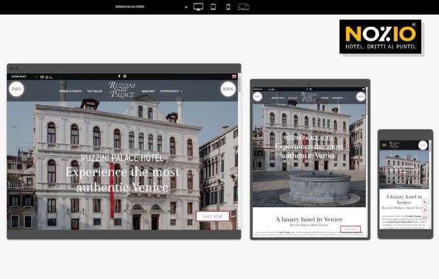Open hamburger menu in phone preview
This screenshot has width=439, height=279.
[384, 145]
